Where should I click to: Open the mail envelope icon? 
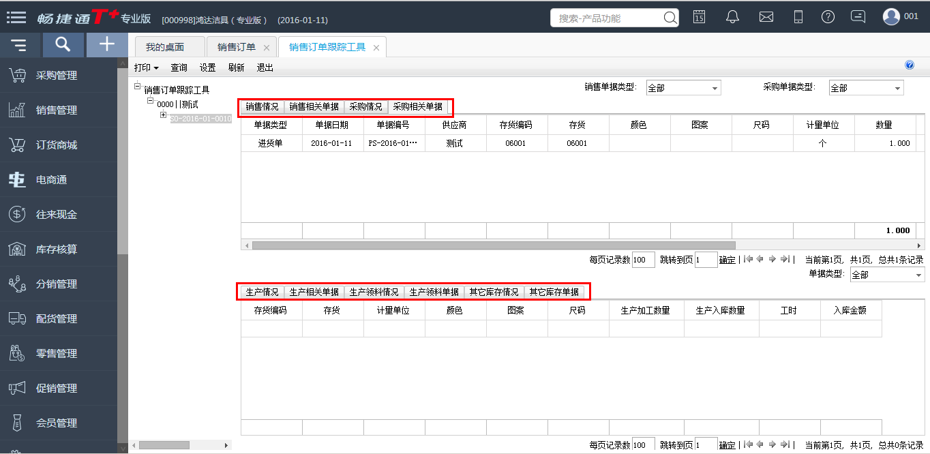click(x=766, y=17)
